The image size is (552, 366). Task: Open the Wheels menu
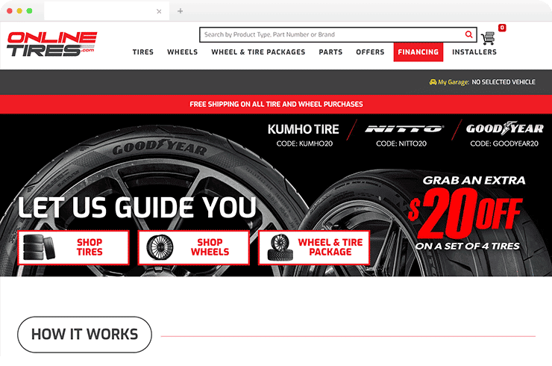[182, 52]
